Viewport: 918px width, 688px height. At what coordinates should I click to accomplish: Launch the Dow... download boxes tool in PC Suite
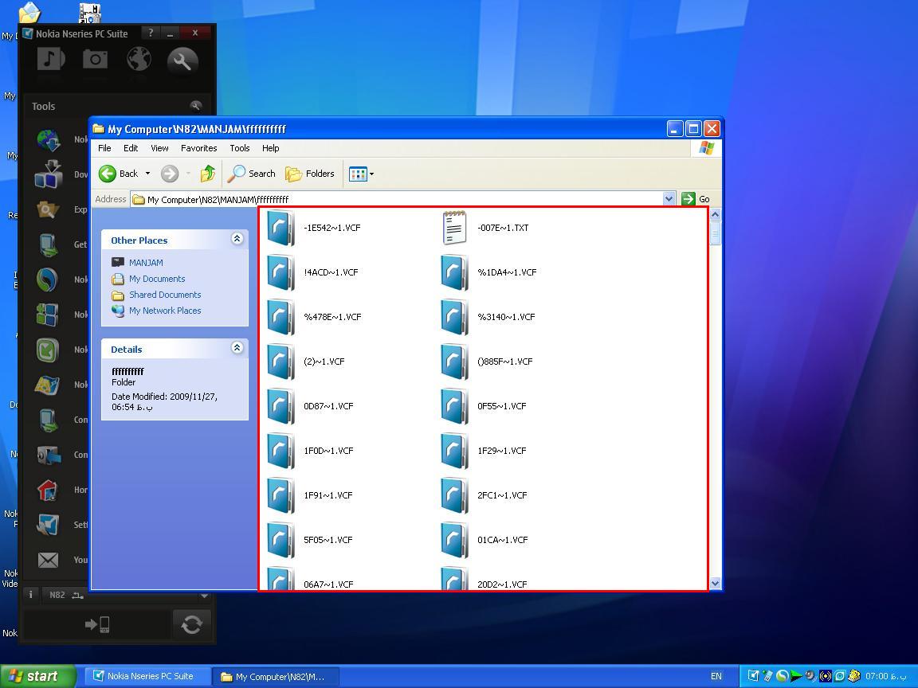coord(48,174)
